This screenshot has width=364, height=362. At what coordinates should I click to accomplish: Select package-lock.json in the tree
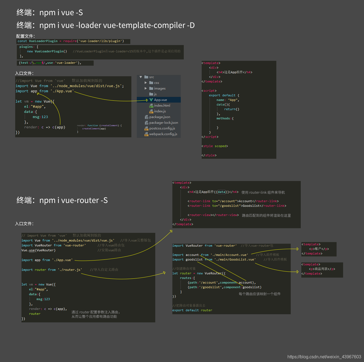[164, 123]
